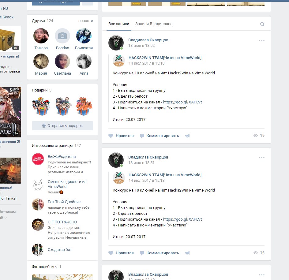Viewport: 289px width, 280px height.
Task: Click новости link in friends block
Action: coord(86,21)
